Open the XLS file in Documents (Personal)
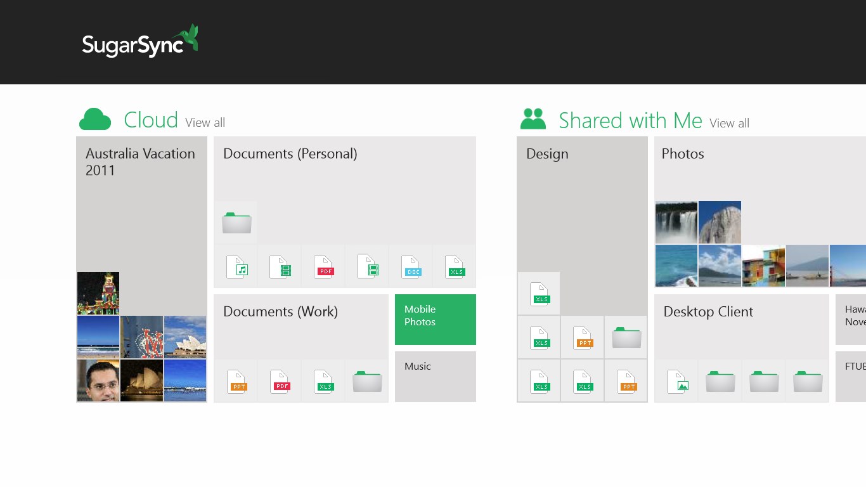 (455, 266)
